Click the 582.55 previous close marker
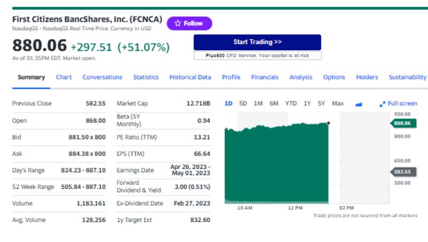This screenshot has width=428, height=242. 403,172
